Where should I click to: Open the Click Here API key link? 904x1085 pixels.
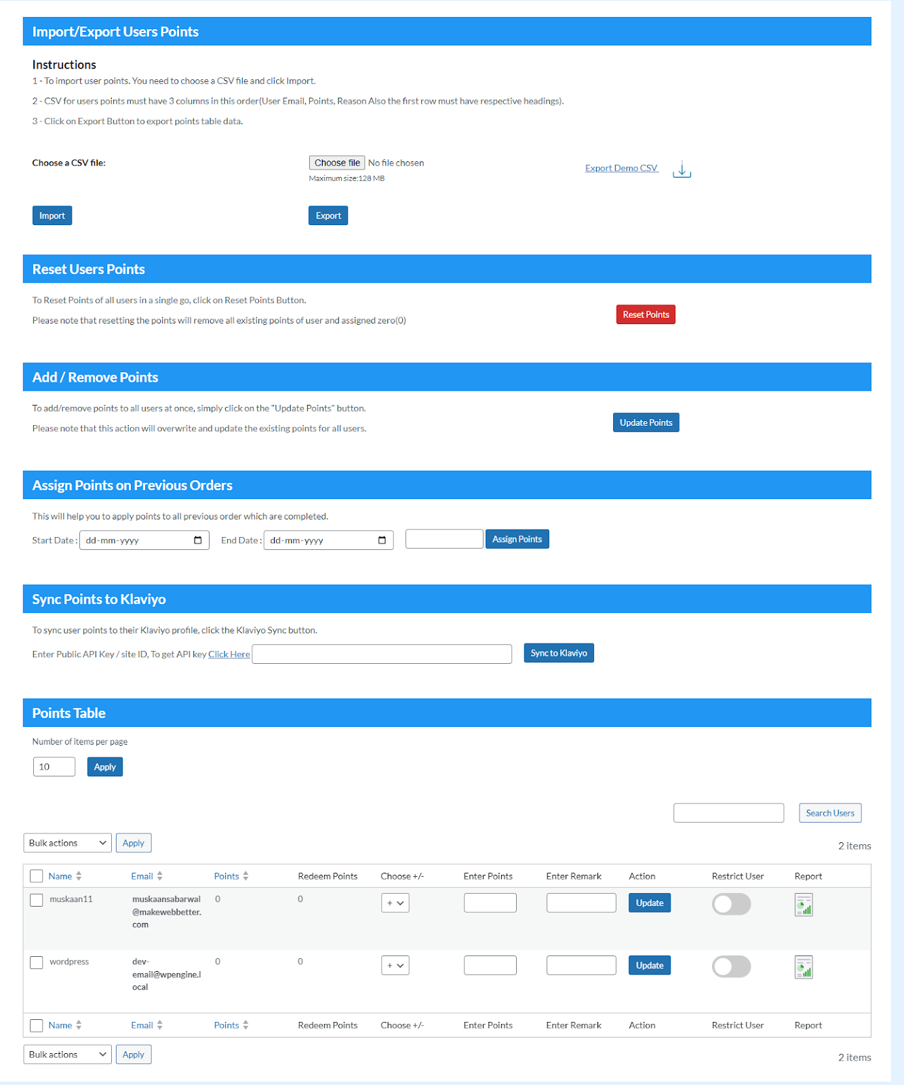coord(229,654)
